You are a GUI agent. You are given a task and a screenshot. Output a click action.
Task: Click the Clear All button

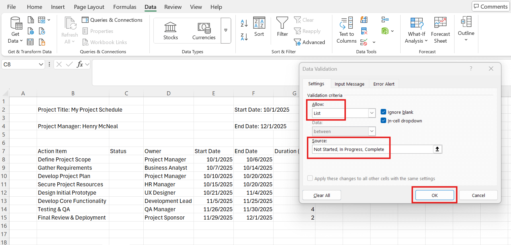click(322, 195)
